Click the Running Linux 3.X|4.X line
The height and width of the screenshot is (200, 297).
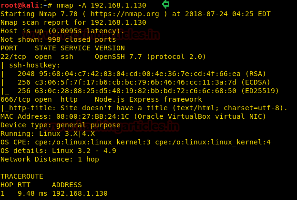[x=48, y=133]
